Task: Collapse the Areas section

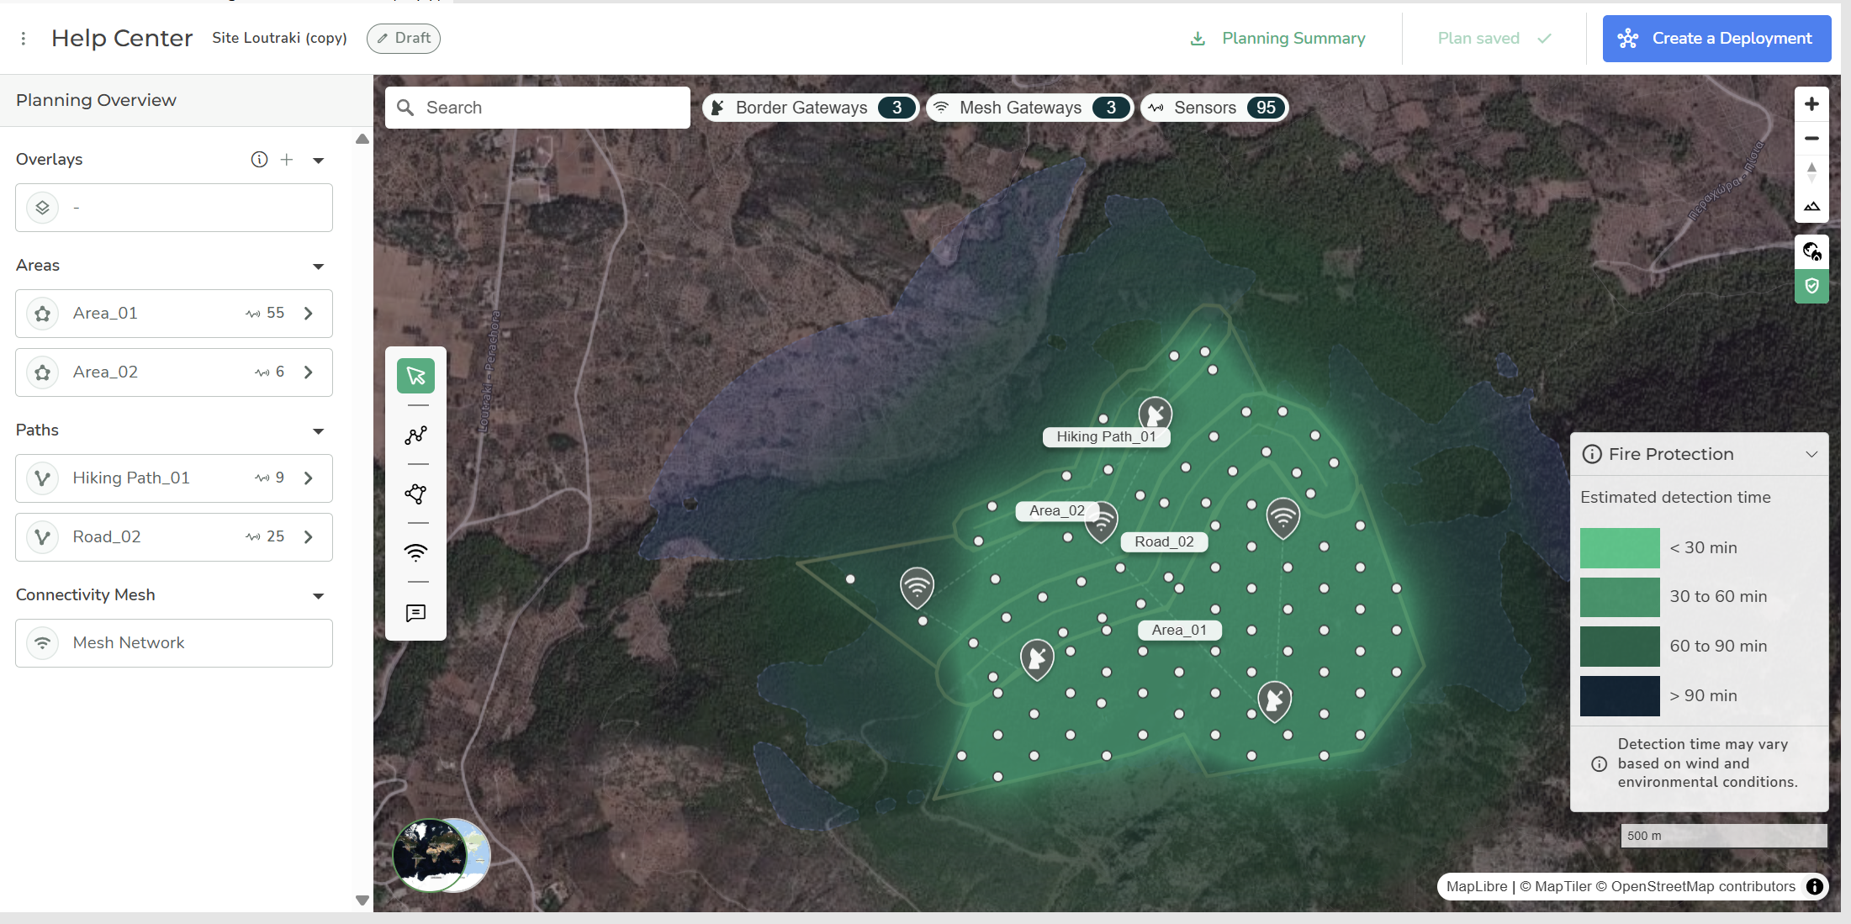Action: click(319, 267)
